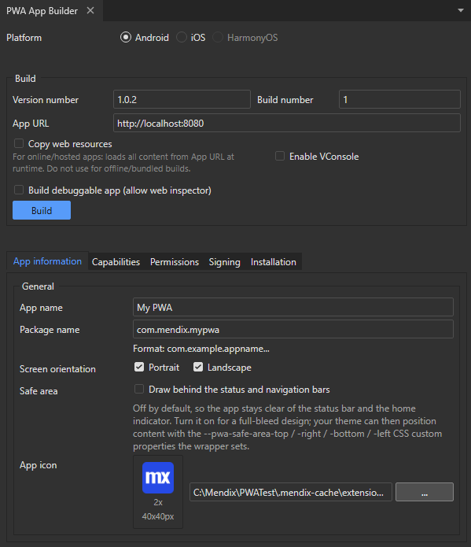The width and height of the screenshot is (471, 547).
Task: Click the app icon file path field
Action: 291,492
